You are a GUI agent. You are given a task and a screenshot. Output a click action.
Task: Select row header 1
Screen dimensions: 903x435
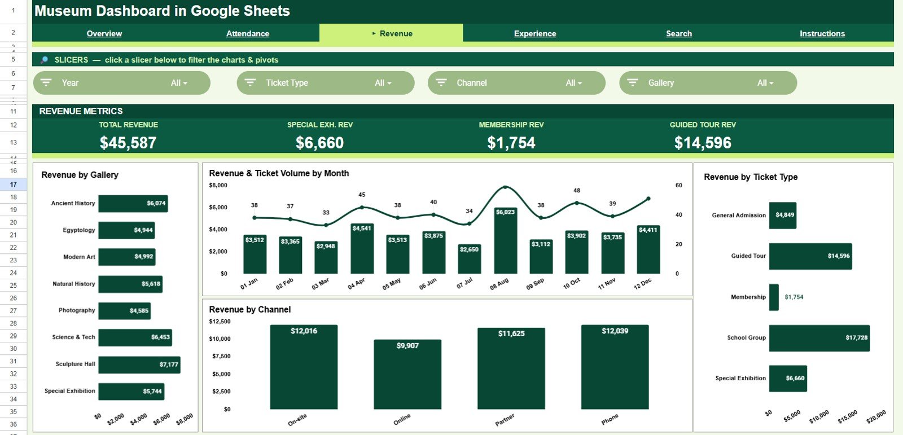coord(13,10)
